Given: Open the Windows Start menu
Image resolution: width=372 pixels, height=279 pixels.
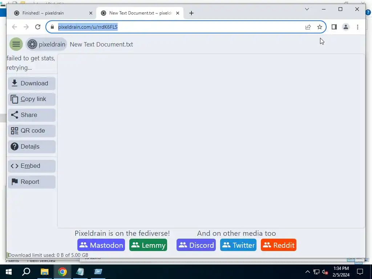Looking at the screenshot, I should tap(9, 272).
